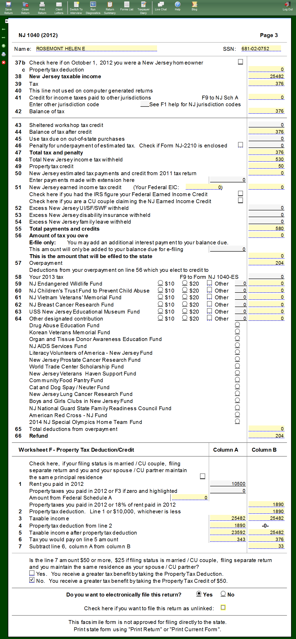296x639 pixels.
Task: Click the Save Return icon
Action: [8, 8]
